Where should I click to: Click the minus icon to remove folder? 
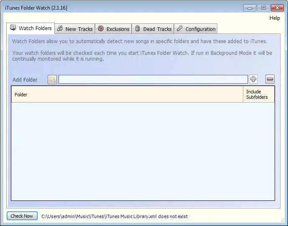[270, 79]
